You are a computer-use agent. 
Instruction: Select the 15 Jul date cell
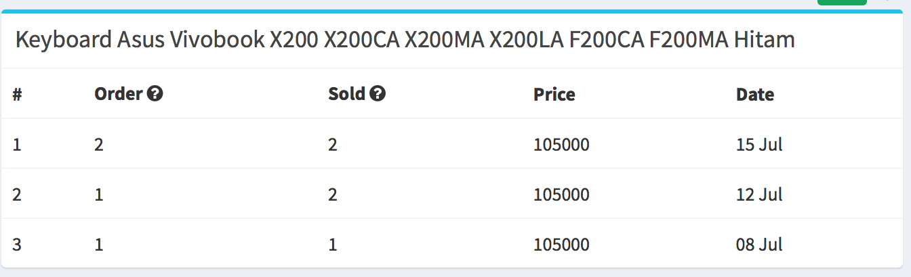pos(759,144)
